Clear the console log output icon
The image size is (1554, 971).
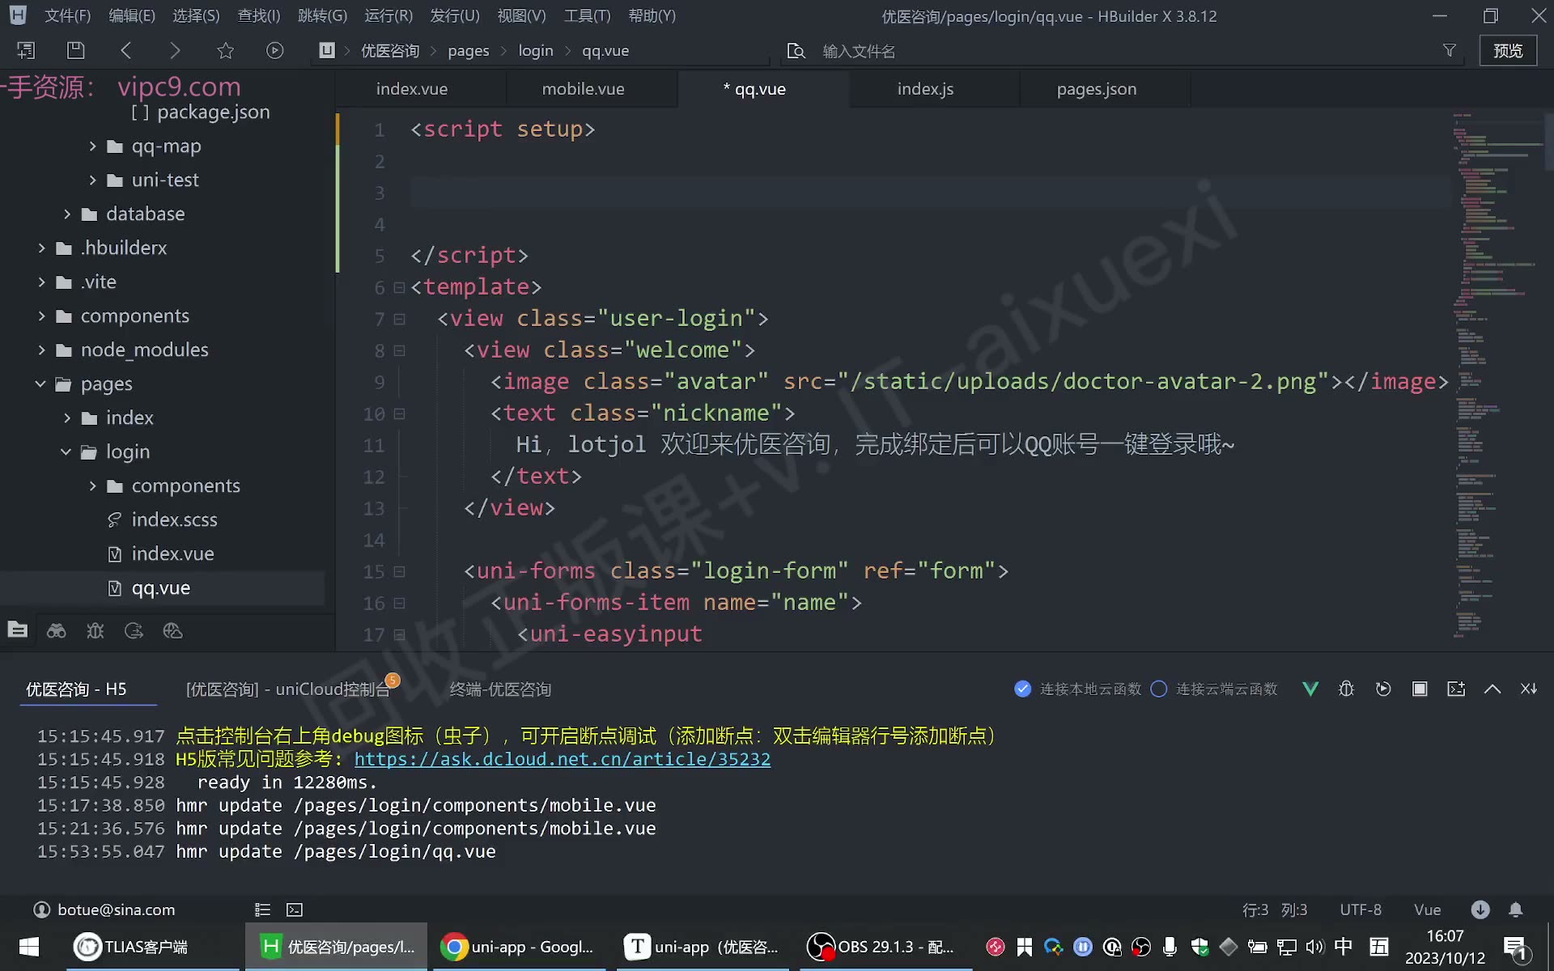(1529, 689)
